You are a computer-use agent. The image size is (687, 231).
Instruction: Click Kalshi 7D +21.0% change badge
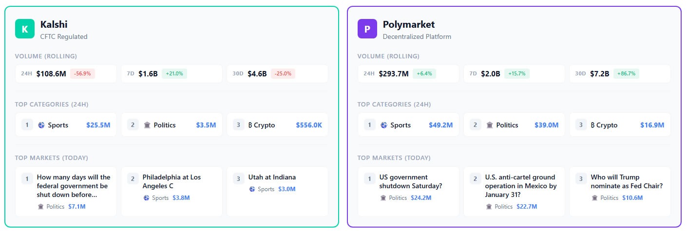[x=174, y=74]
